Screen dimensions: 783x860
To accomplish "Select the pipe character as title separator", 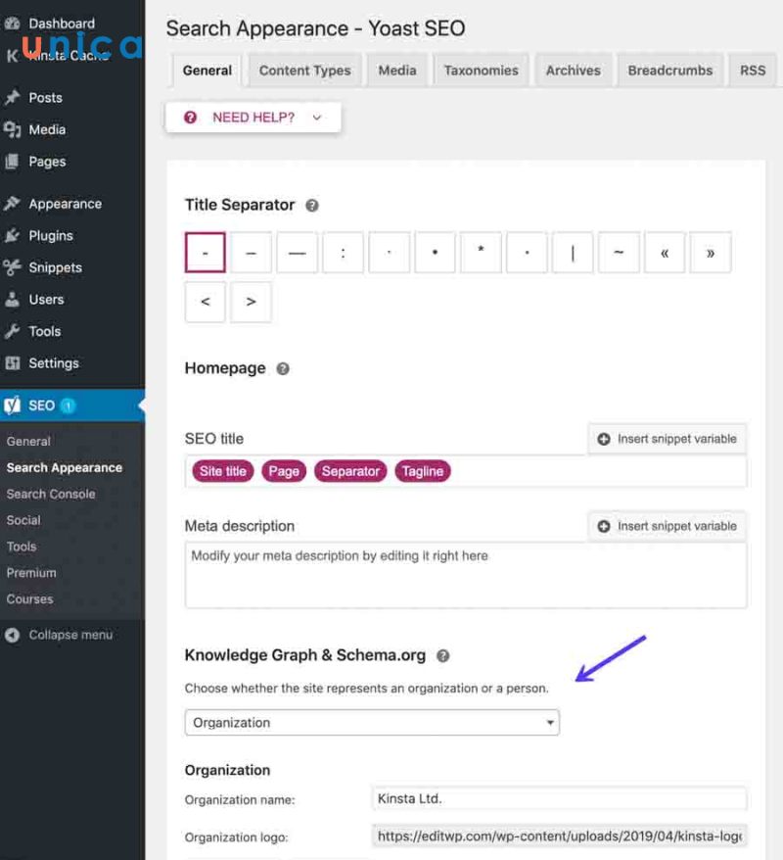I will coord(573,253).
